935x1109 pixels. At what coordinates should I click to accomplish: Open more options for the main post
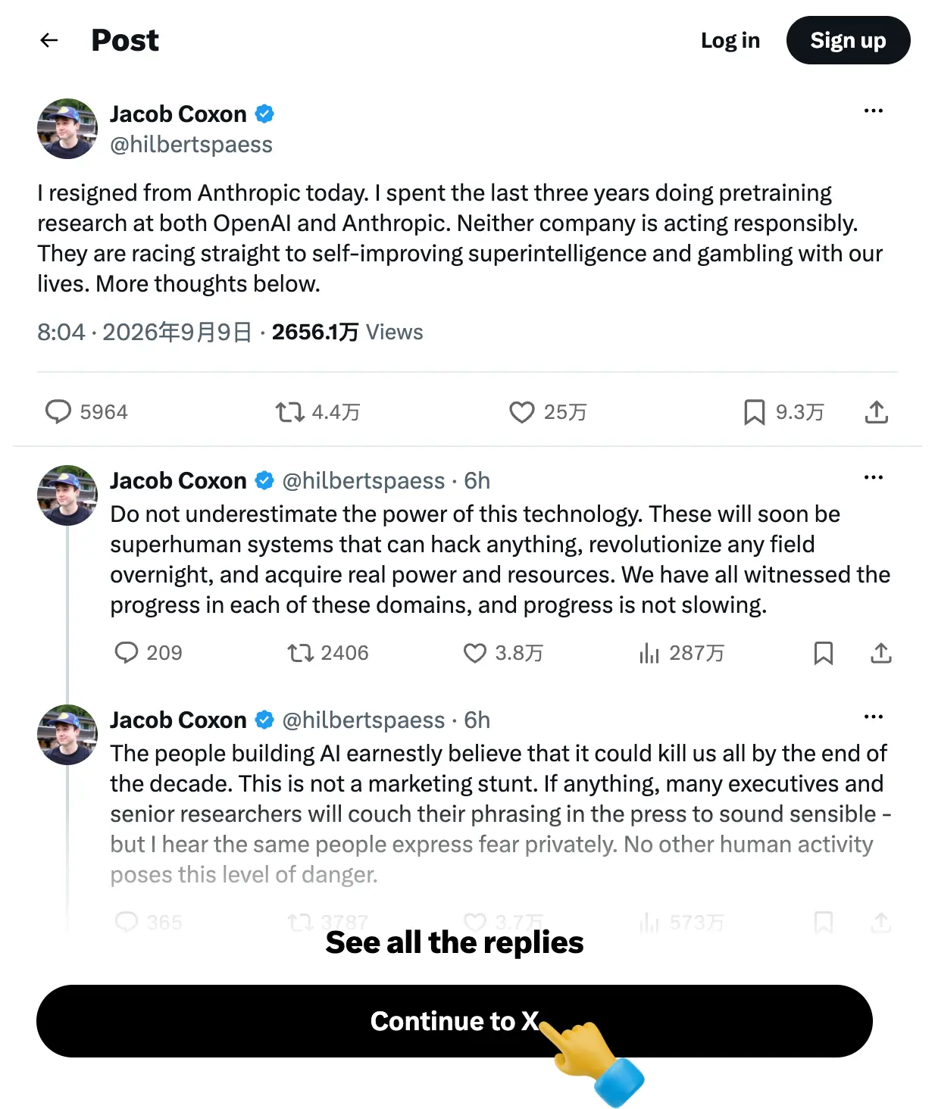coord(874,111)
